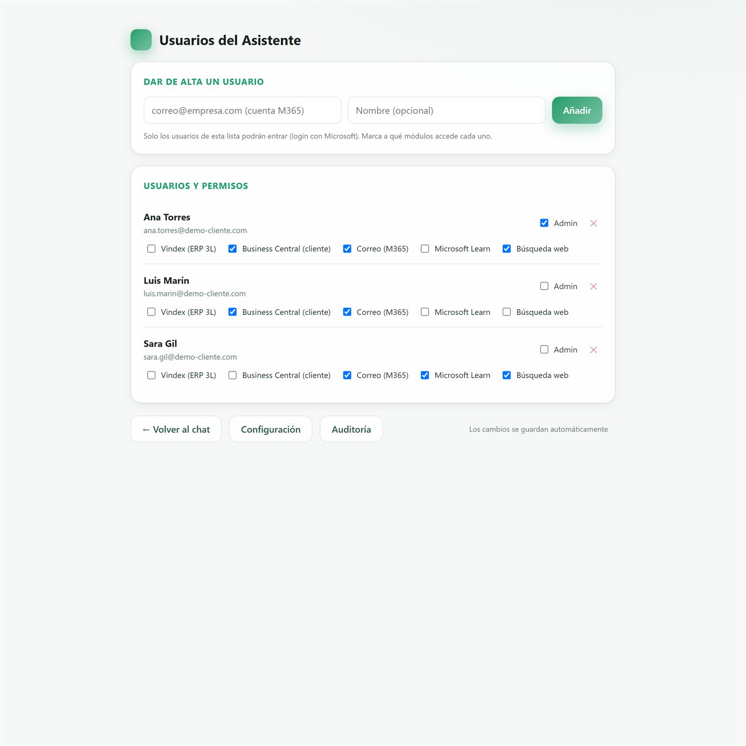Screen dimensions: 746x746
Task: Remove Sara Gil via the X icon
Action: (594, 350)
